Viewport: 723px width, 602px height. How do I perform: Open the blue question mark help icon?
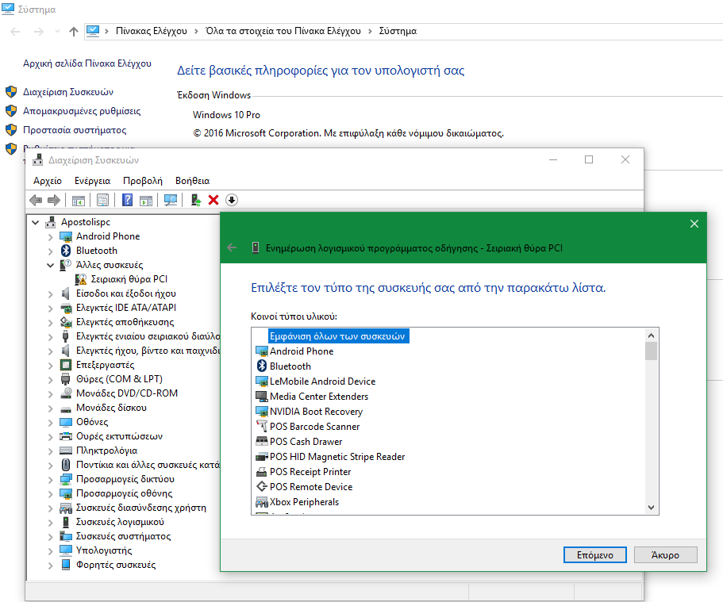pos(127,200)
